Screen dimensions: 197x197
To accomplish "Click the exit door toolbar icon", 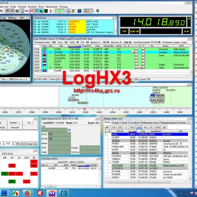I will tap(97, 11).
